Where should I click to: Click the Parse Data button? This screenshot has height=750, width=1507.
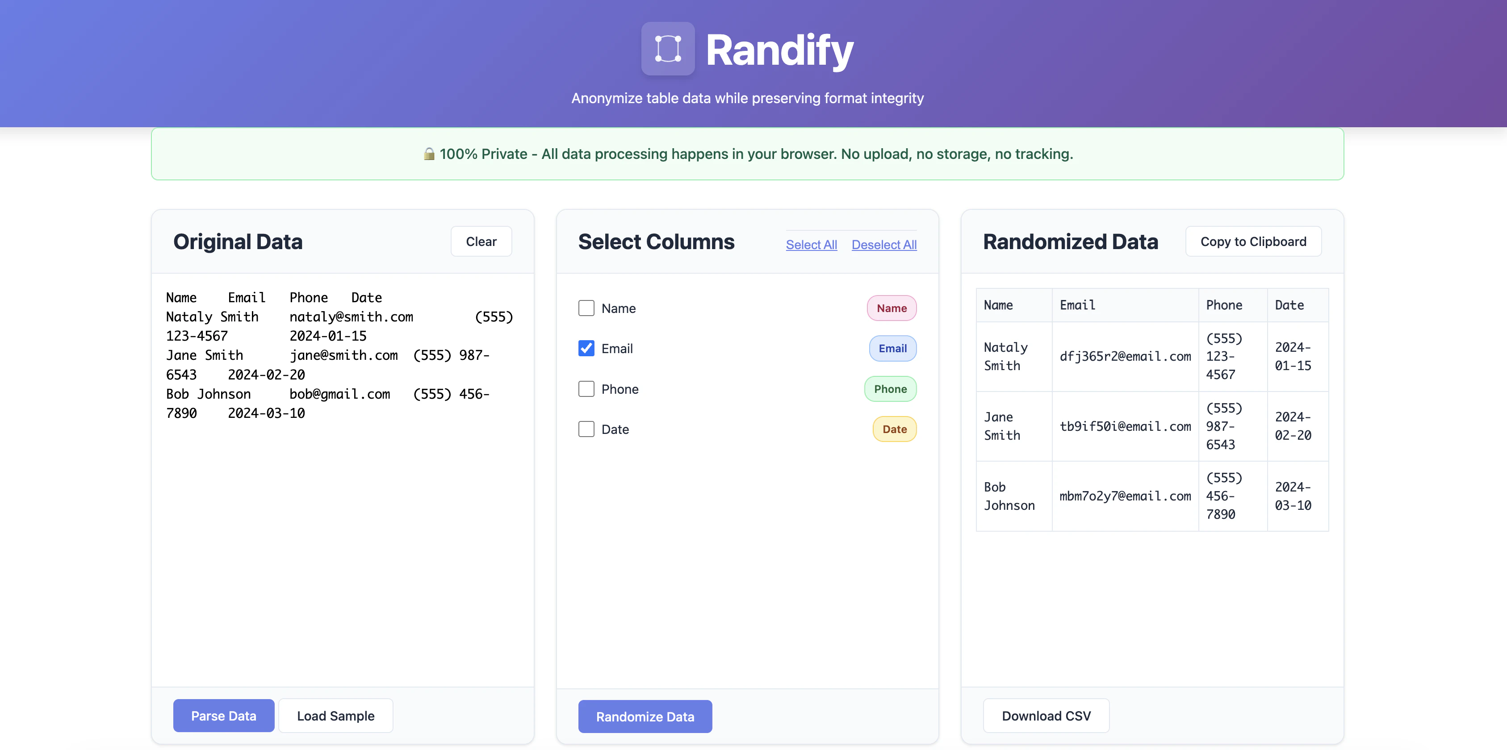click(223, 716)
